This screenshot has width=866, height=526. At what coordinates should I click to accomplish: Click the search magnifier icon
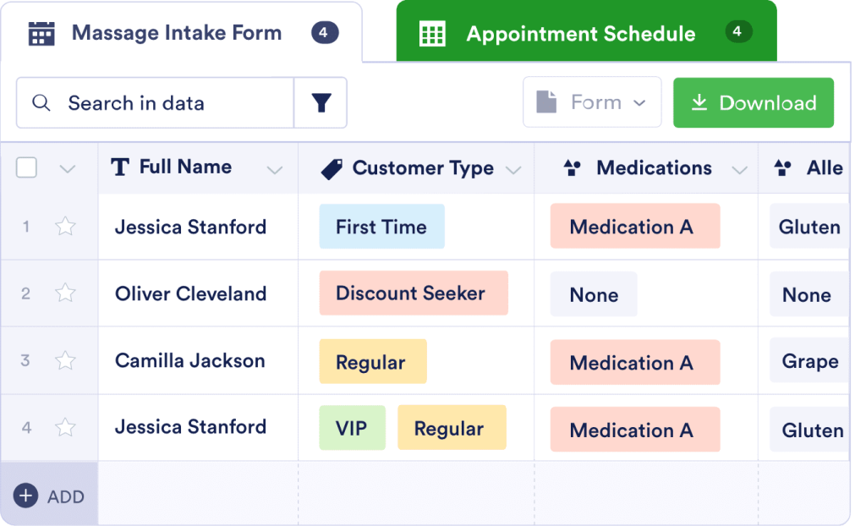click(x=41, y=103)
